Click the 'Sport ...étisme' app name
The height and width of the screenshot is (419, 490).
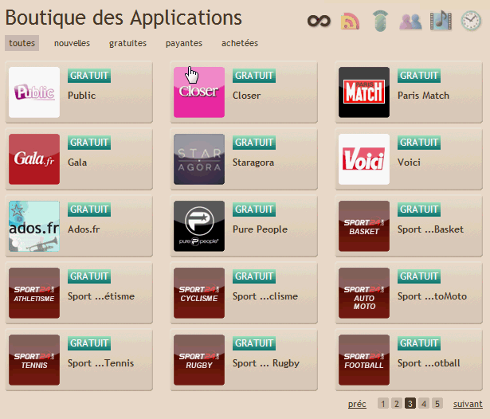101,296
